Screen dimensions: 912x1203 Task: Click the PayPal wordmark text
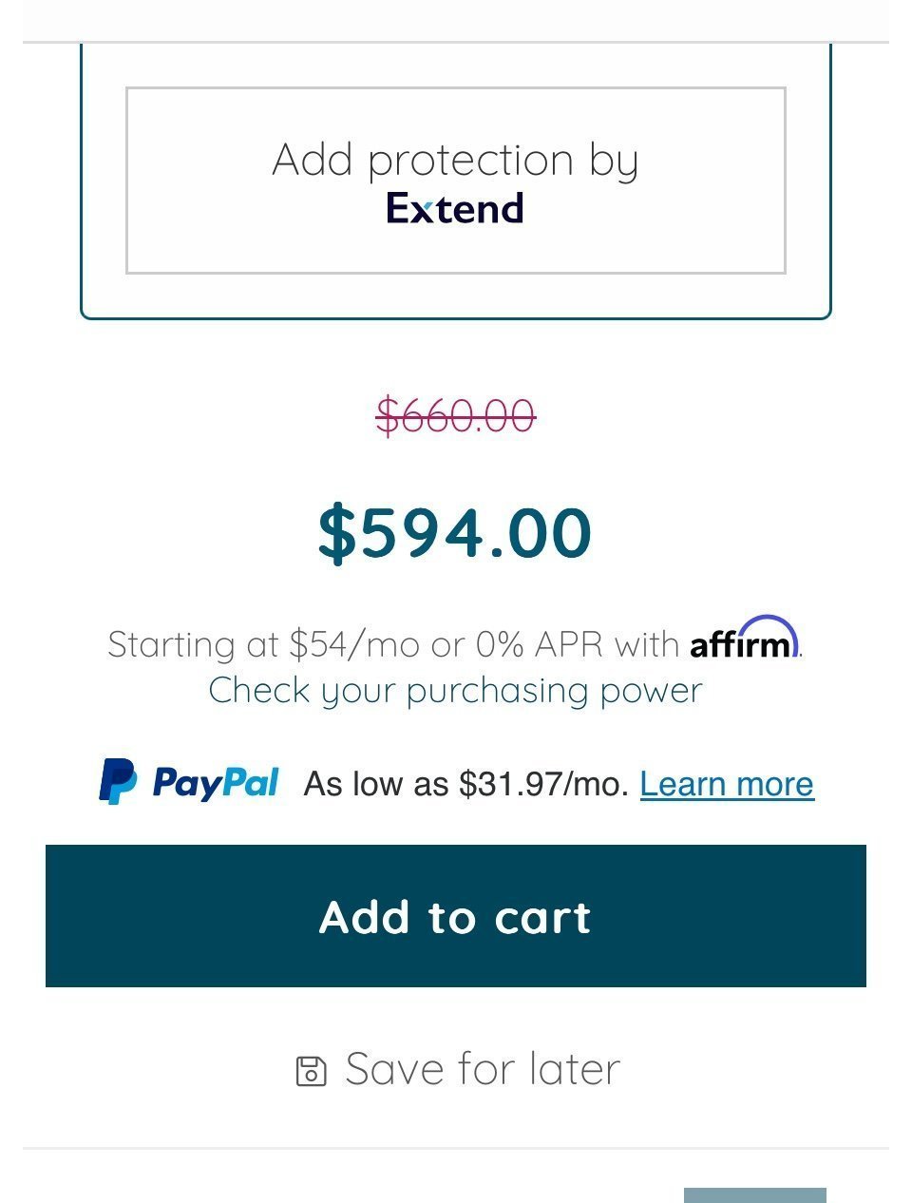216,783
